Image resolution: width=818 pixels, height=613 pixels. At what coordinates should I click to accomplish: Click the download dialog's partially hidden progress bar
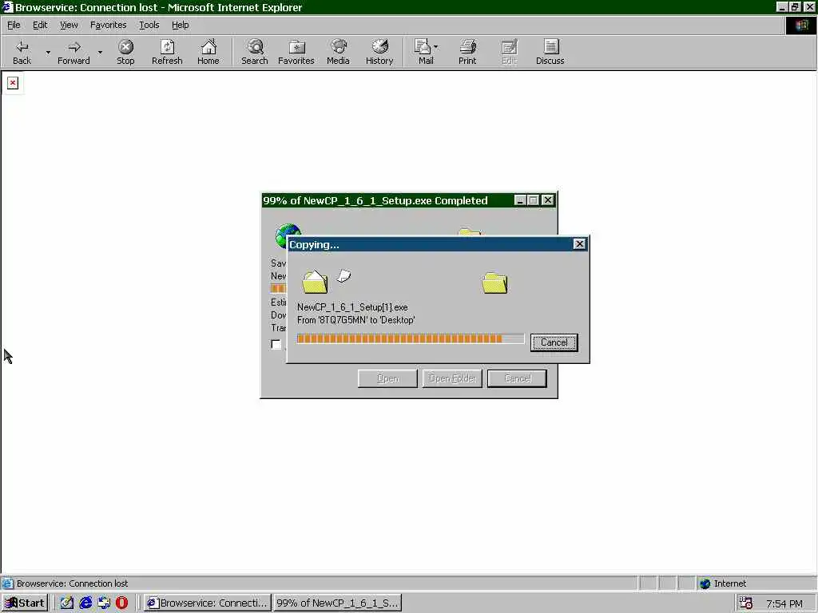tap(279, 288)
